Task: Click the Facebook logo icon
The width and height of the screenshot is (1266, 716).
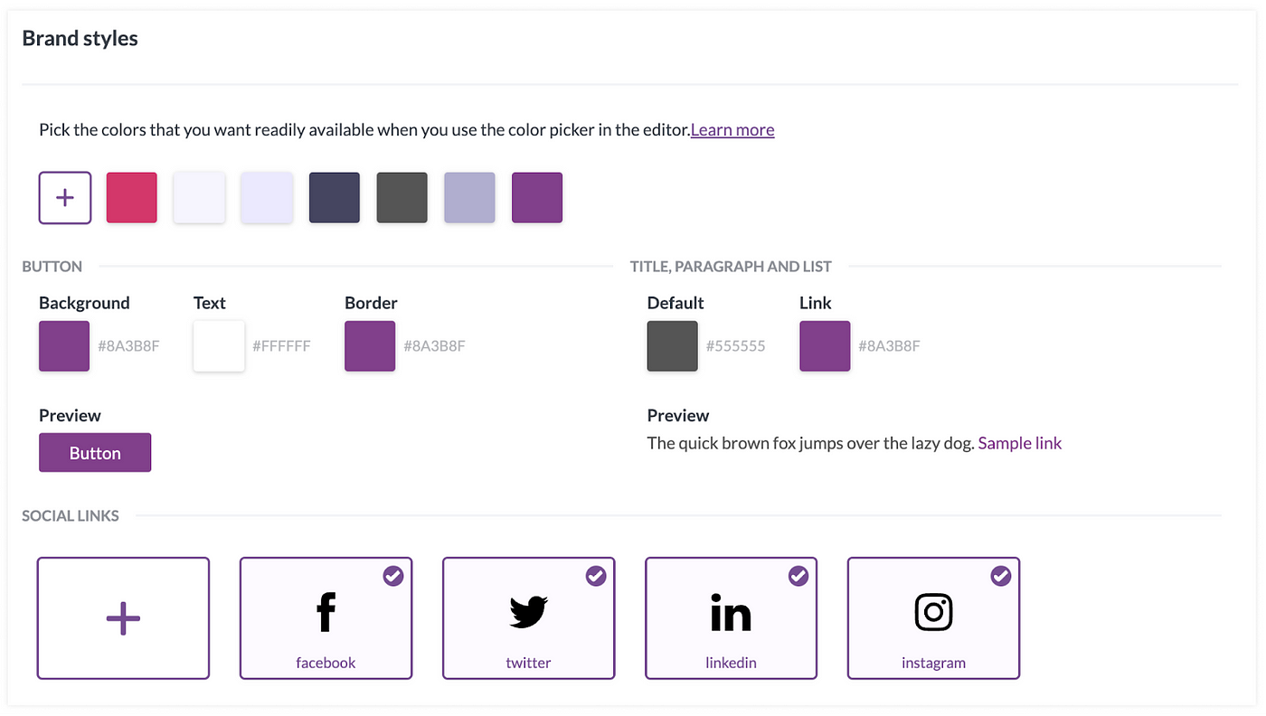Action: (326, 613)
